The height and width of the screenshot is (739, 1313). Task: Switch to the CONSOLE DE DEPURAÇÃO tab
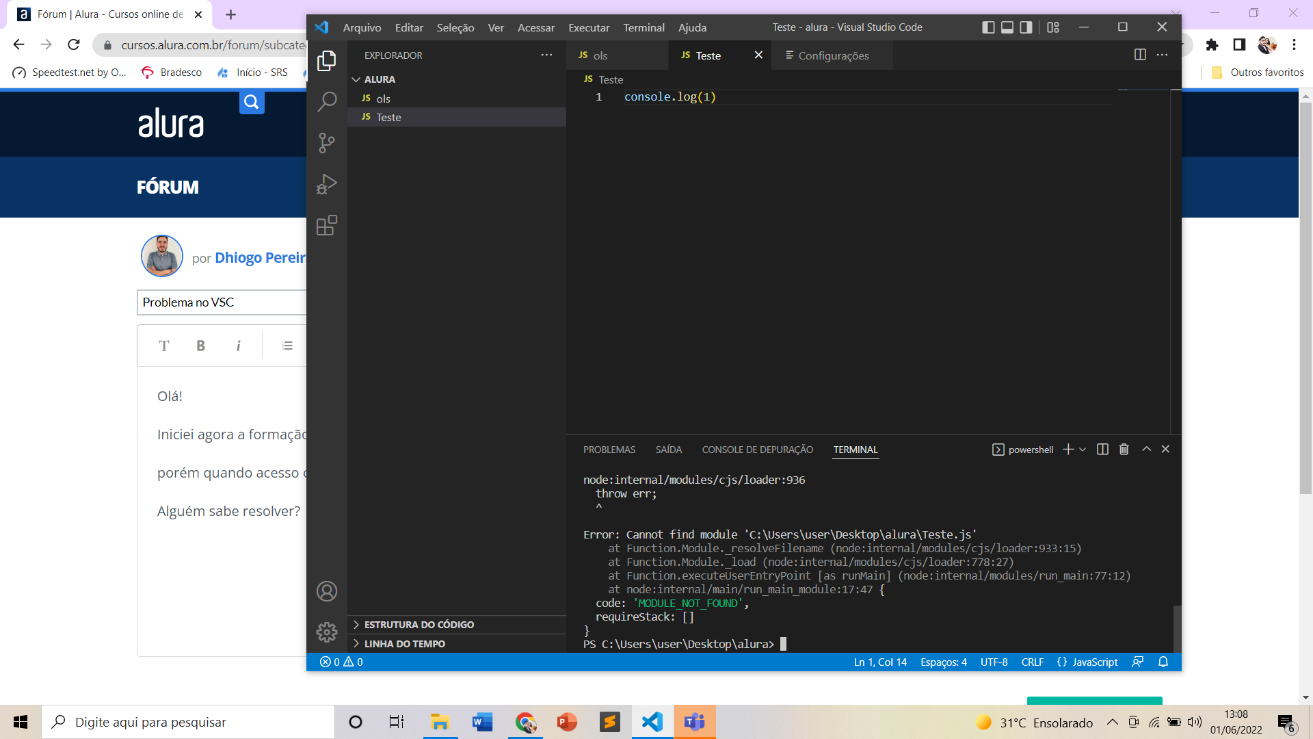(x=758, y=450)
